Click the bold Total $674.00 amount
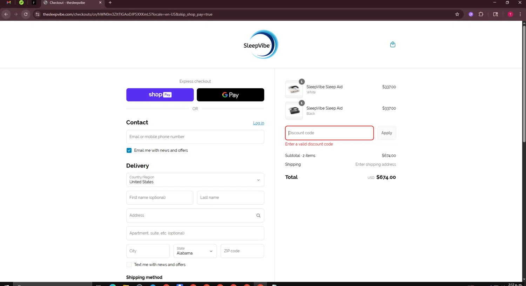This screenshot has width=526, height=286. click(x=386, y=177)
